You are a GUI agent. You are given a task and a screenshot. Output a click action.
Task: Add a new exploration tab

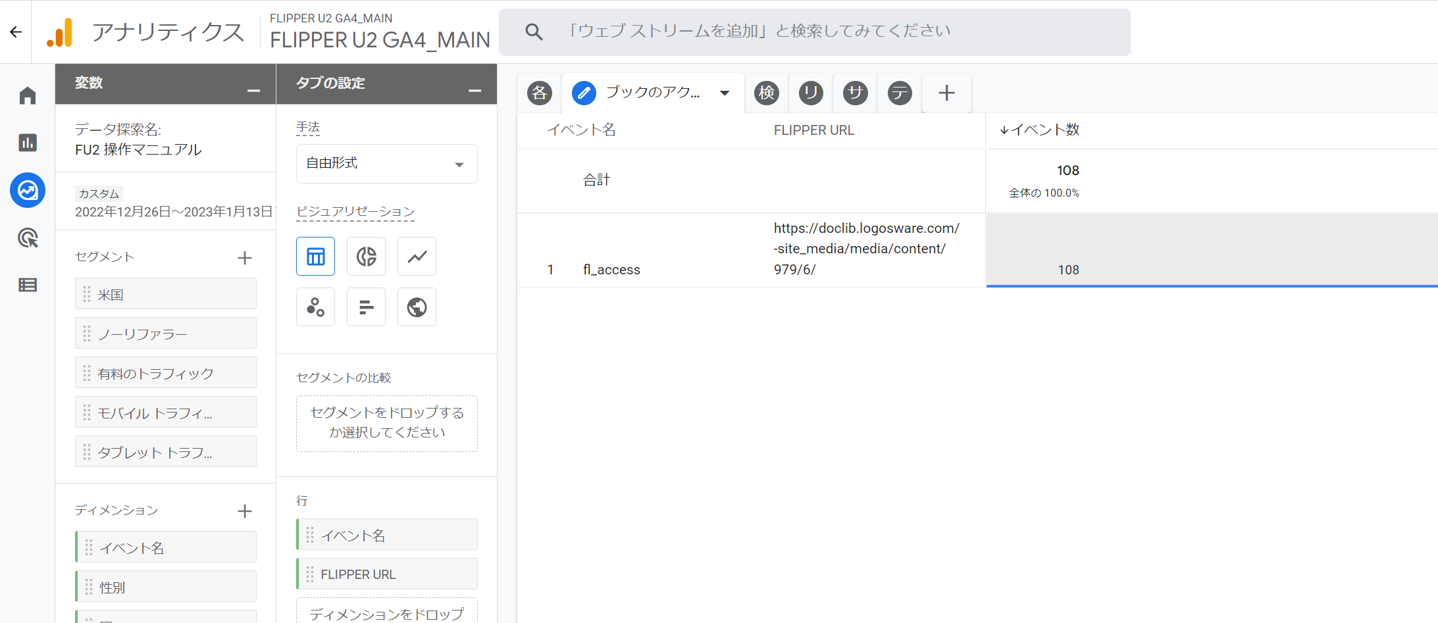[x=946, y=93]
